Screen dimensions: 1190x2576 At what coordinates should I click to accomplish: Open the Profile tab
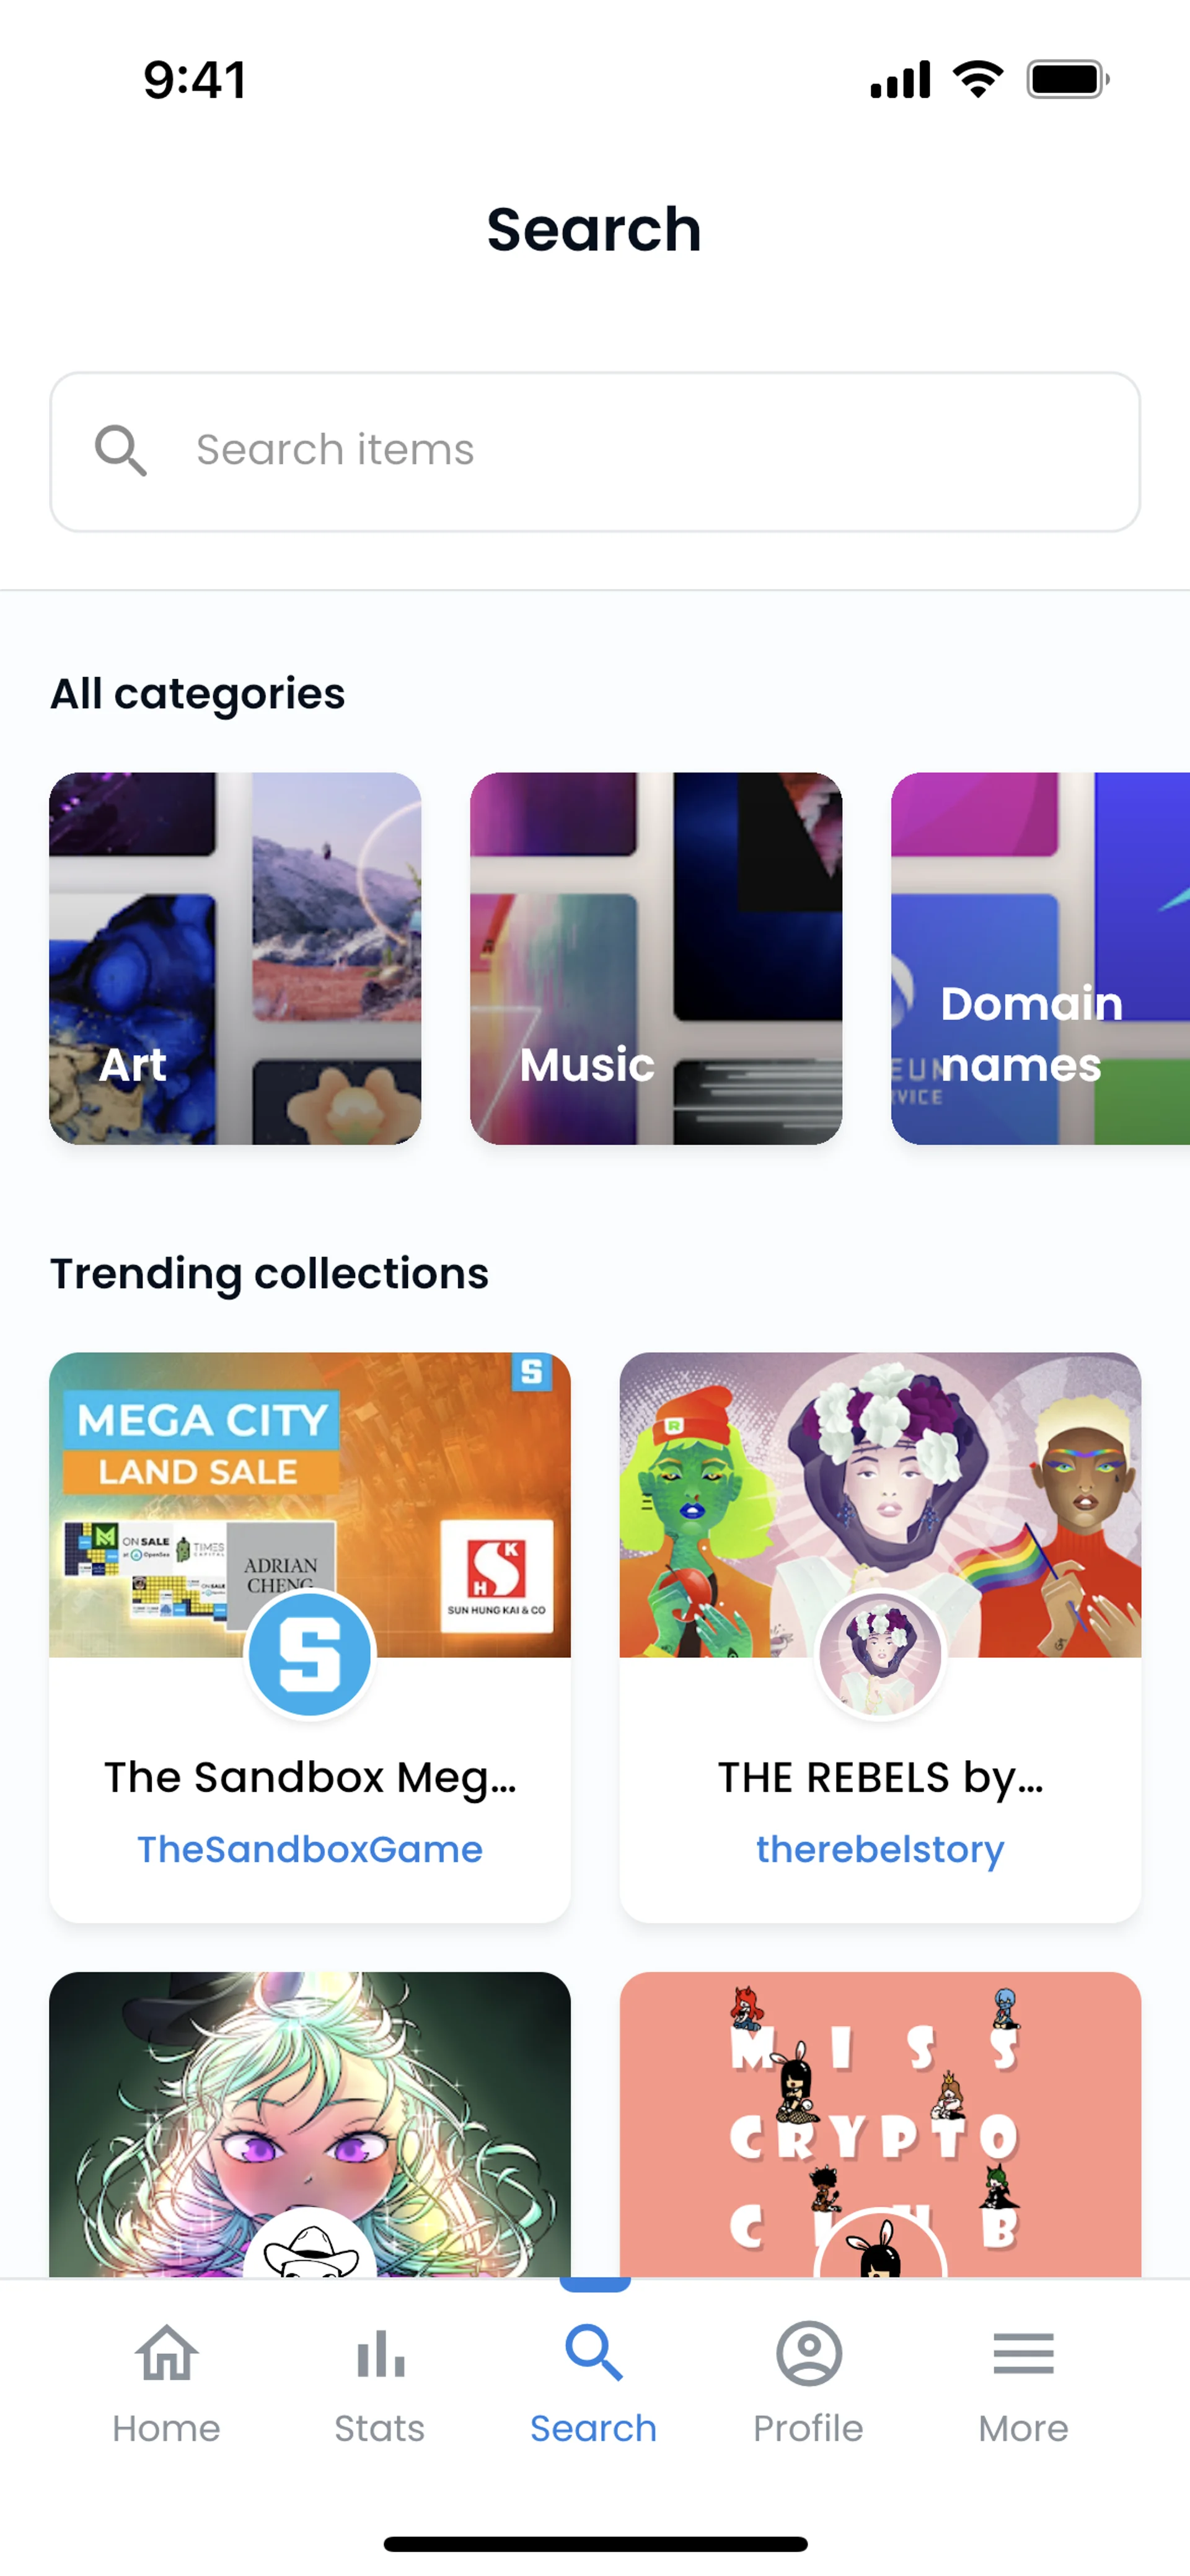(808, 2384)
